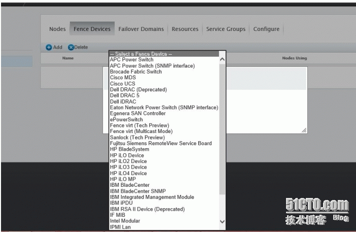Select Dell DRAC (Deprecated) option

164,89
